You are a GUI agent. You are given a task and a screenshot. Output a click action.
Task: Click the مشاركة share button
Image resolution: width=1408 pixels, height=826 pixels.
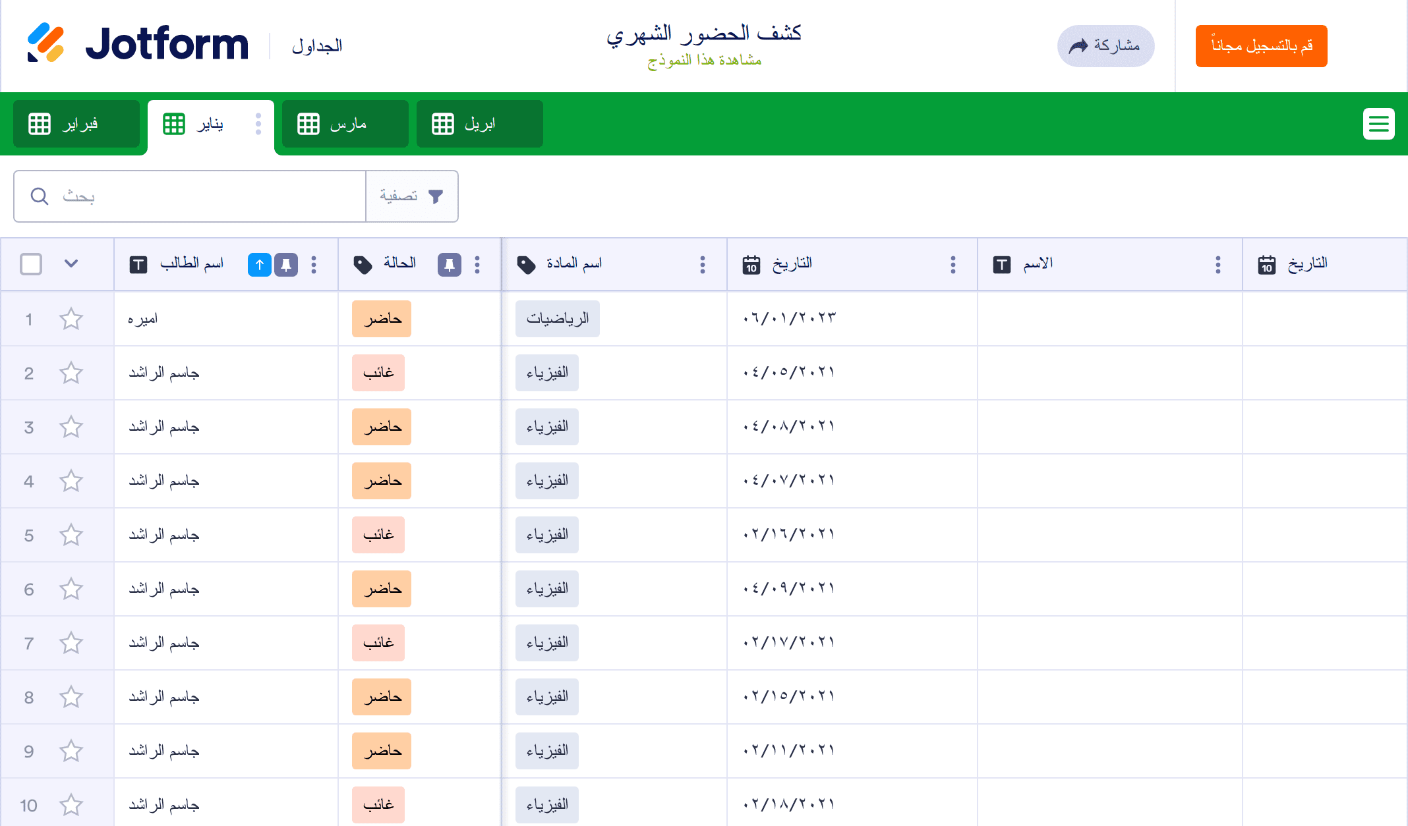(1105, 46)
